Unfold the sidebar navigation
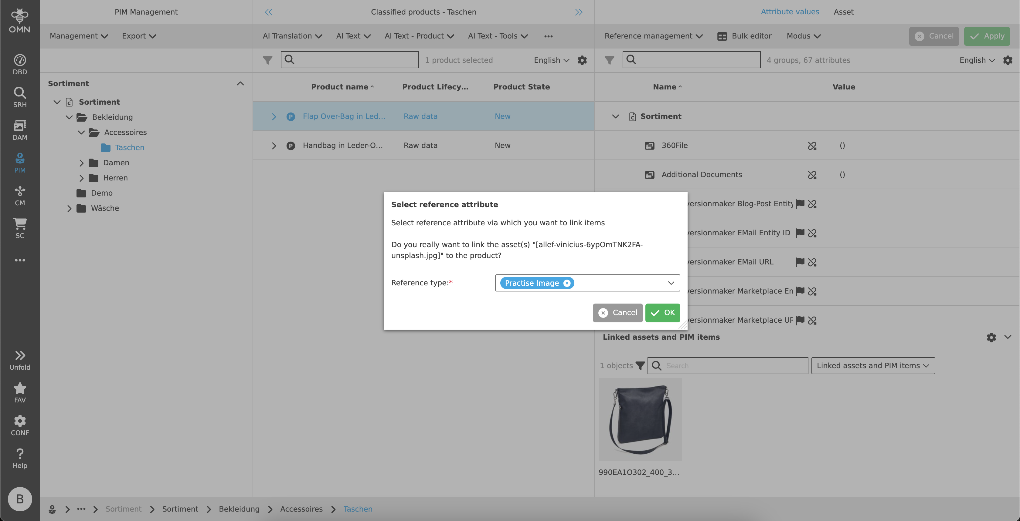Viewport: 1020px width, 521px height. (20, 360)
